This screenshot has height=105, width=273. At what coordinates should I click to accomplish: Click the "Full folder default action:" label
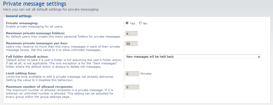27,57
